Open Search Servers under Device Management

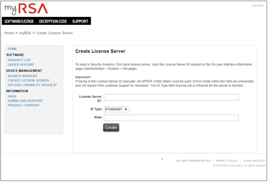click(22, 76)
